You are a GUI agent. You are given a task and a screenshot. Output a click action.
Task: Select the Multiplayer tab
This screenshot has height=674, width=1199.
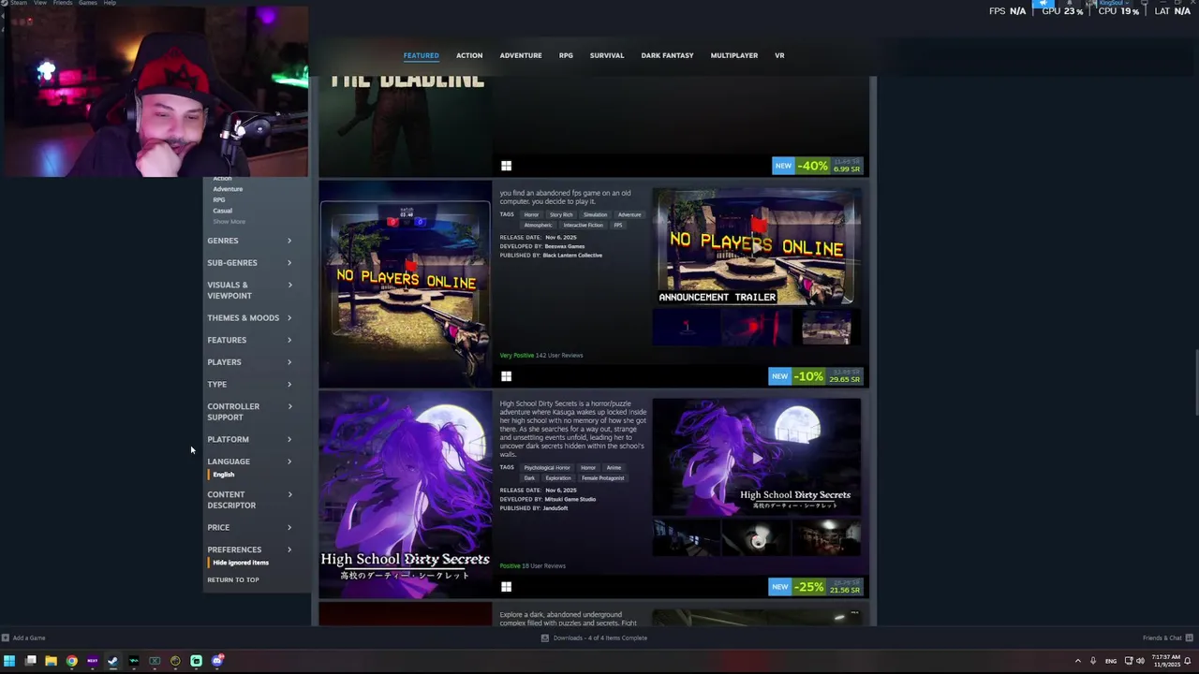point(734,55)
